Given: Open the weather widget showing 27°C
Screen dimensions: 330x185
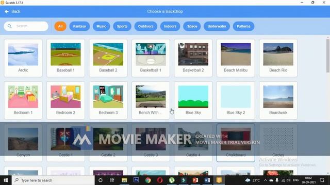Looking at the screenshot, I should coord(253,180).
